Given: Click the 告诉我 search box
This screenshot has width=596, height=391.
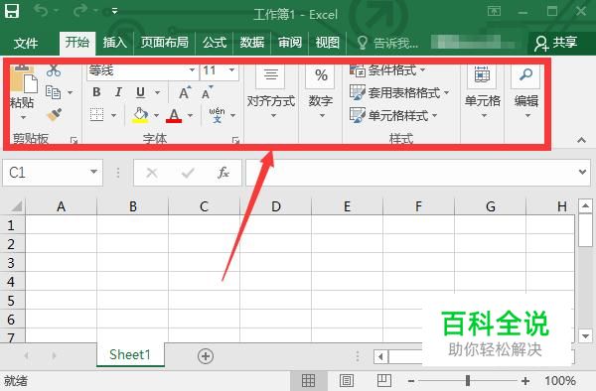Looking at the screenshot, I should pos(387,43).
